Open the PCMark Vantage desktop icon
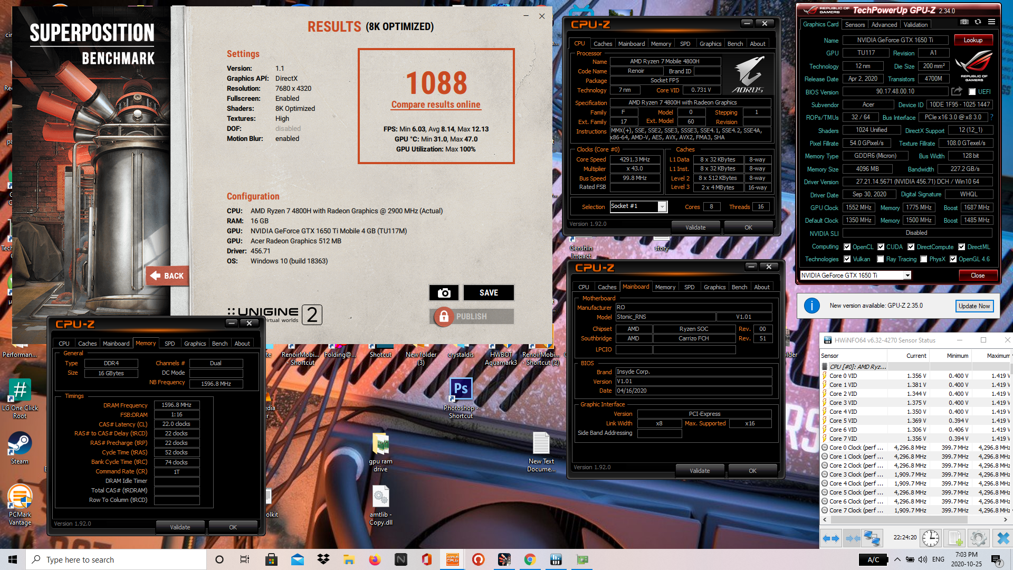Image resolution: width=1013 pixels, height=570 pixels. click(x=20, y=505)
